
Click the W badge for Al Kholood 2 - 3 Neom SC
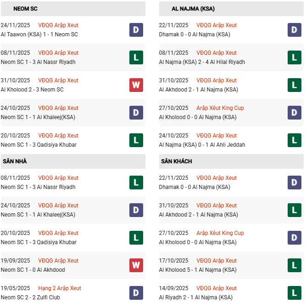pos(136,85)
